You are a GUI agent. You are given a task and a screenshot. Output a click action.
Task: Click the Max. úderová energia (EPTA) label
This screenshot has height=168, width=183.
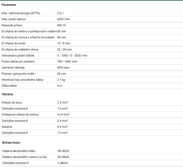21,13
